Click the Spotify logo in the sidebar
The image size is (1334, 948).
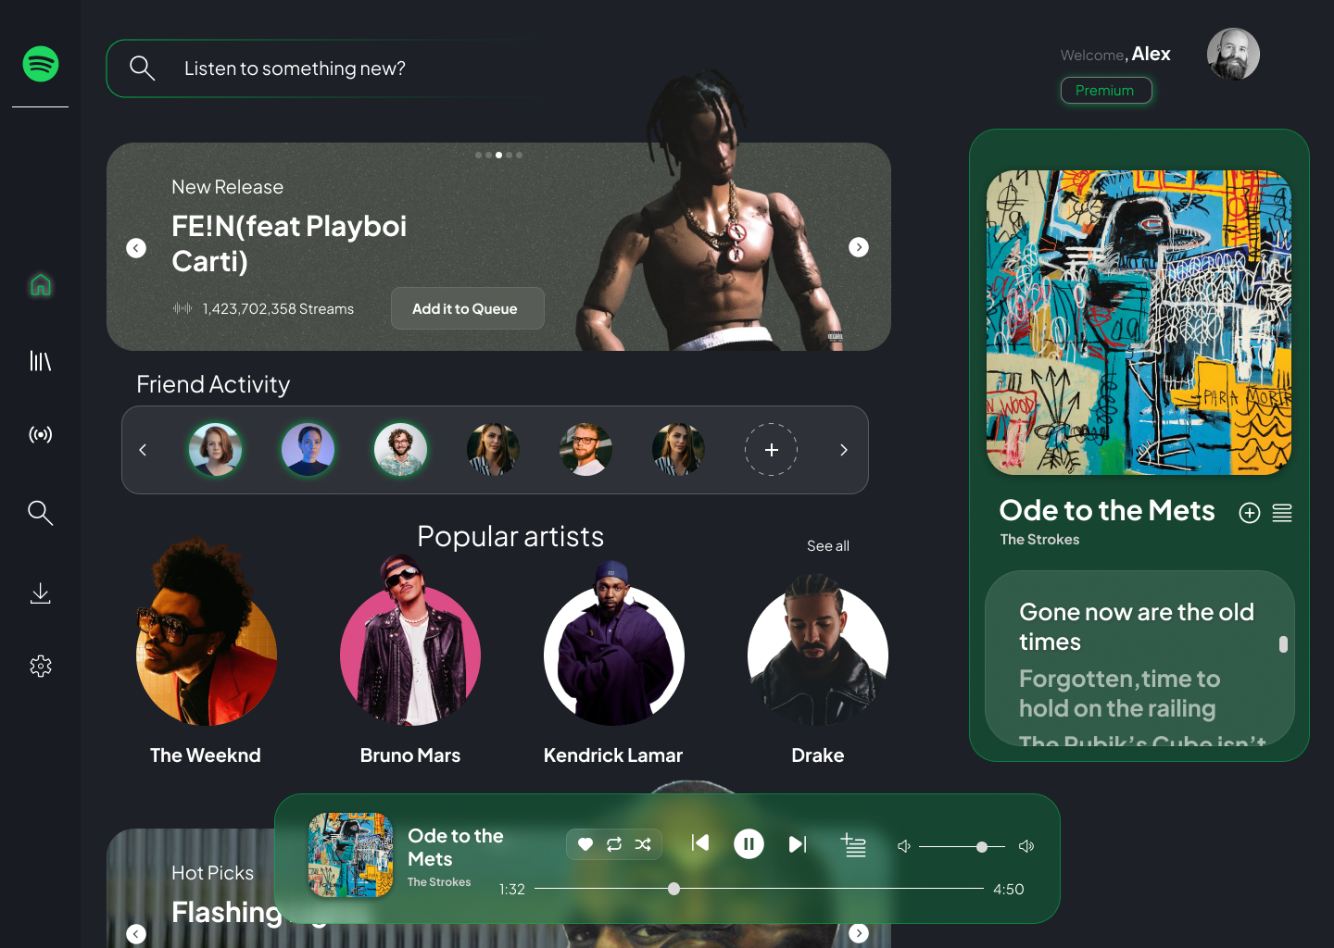click(41, 64)
